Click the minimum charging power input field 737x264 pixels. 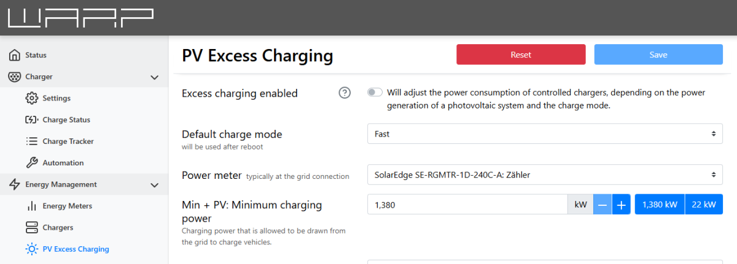(467, 205)
